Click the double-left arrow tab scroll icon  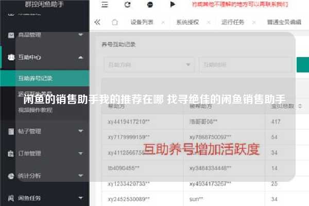pyautogui.click(x=97, y=22)
